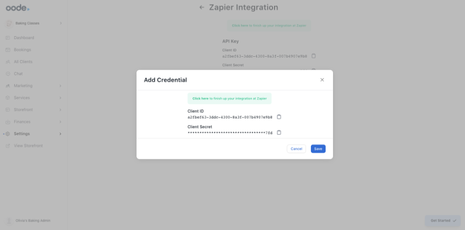Go back using the arrow beside Zapier Integration

202,8
